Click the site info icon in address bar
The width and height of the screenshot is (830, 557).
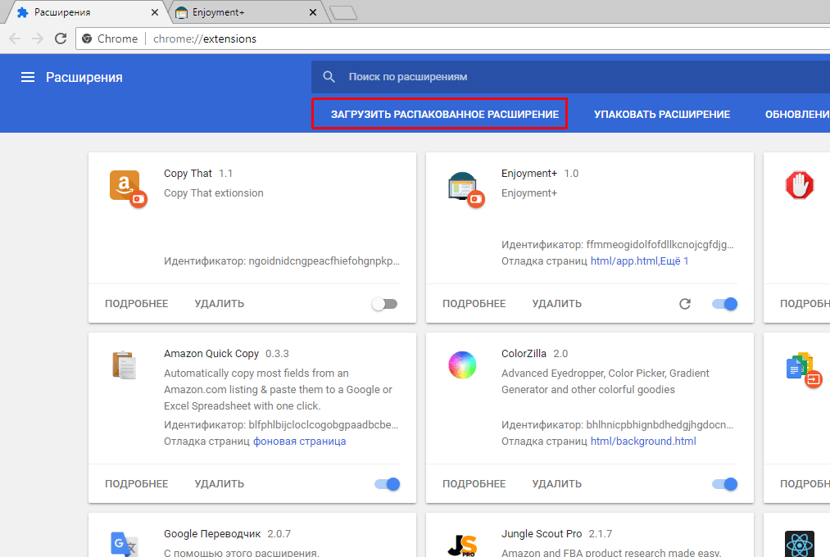point(87,38)
